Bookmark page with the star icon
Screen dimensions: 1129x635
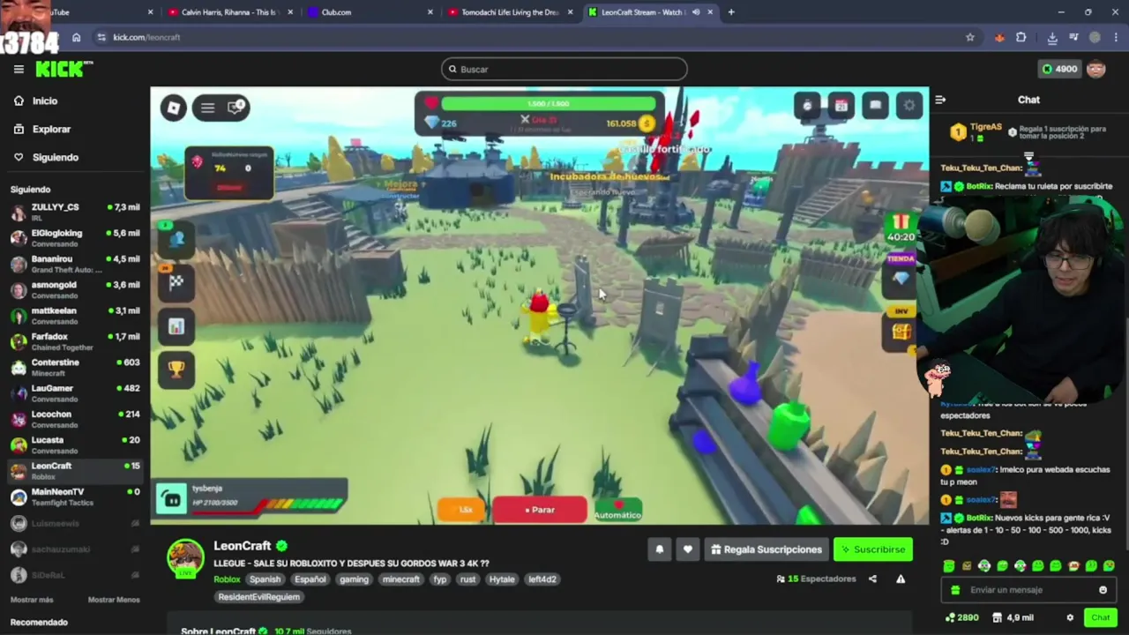point(970,37)
